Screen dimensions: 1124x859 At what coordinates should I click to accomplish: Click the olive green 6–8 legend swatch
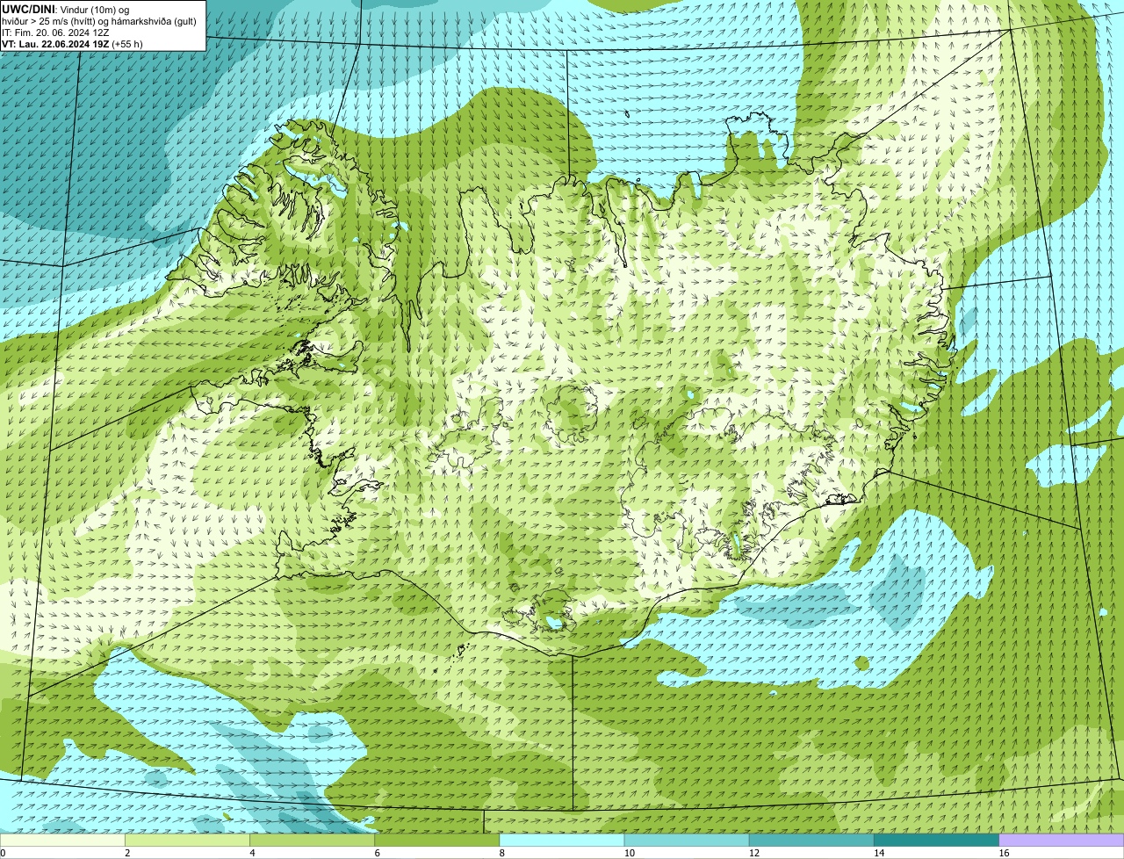point(437,841)
